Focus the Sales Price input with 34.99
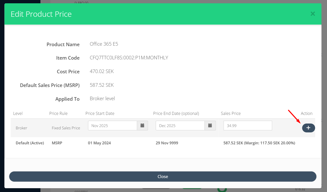The image size is (327, 192). 248,126
